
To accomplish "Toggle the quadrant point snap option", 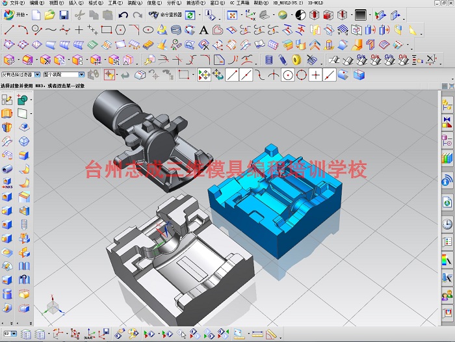I will click(x=302, y=75).
